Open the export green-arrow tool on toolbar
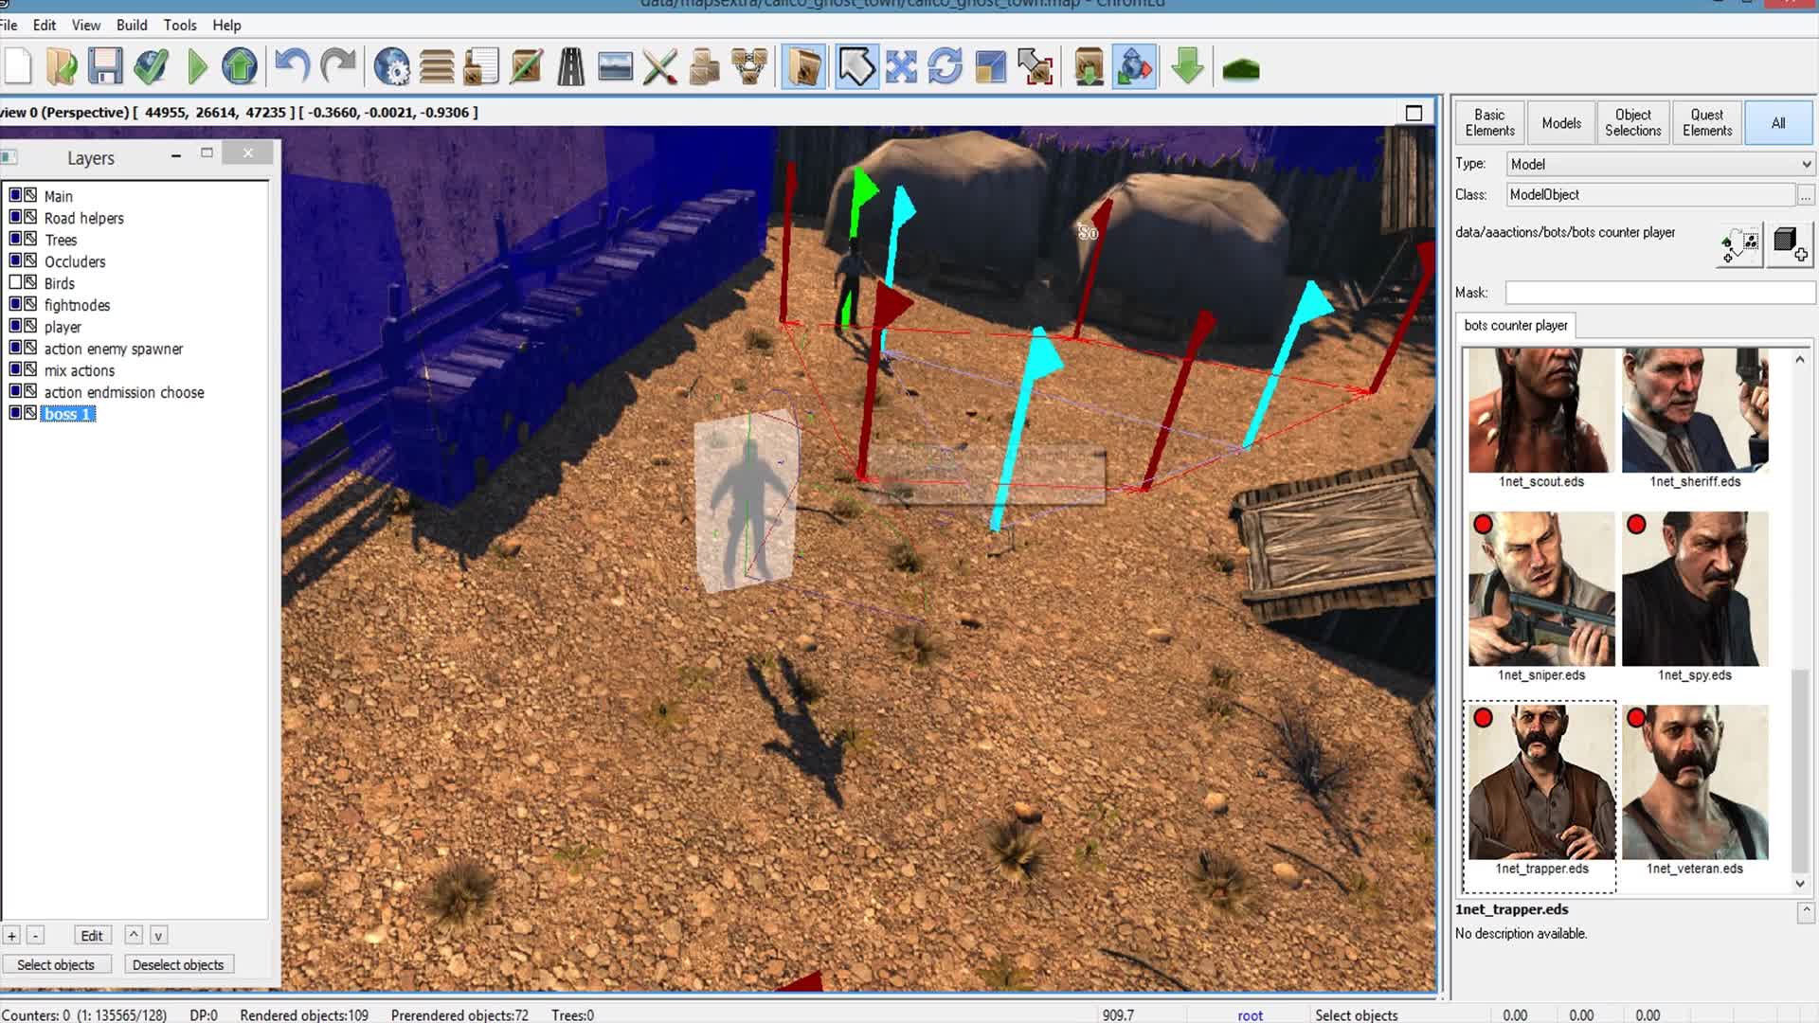Viewport: 1819px width, 1023px height. point(1186,66)
